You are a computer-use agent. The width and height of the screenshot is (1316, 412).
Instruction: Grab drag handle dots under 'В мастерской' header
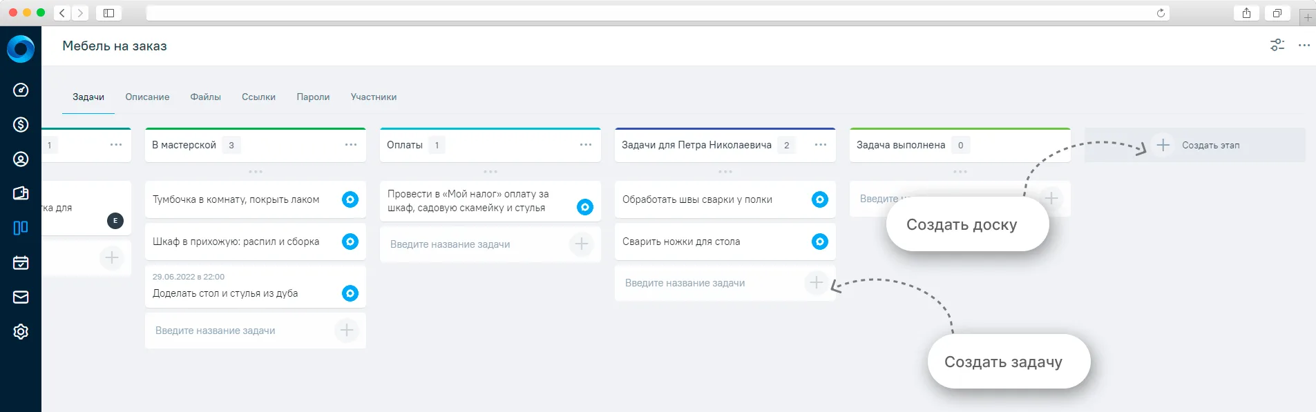tap(256, 171)
